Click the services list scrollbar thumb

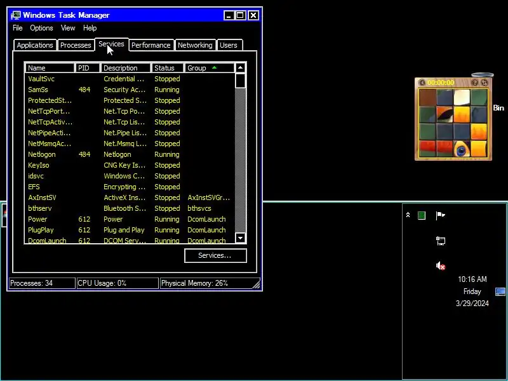click(x=240, y=81)
